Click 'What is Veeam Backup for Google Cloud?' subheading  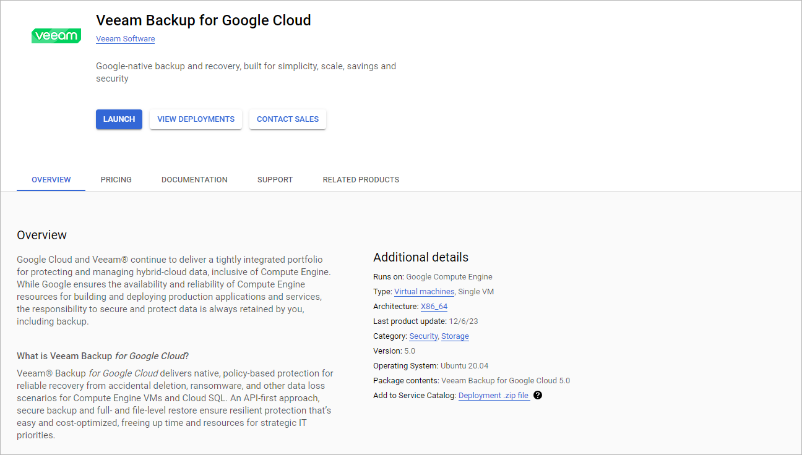103,356
